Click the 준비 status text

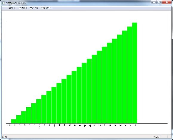4,137
